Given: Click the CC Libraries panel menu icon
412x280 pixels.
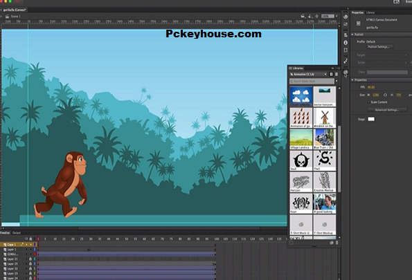Looking at the screenshot, I should (x=338, y=68).
